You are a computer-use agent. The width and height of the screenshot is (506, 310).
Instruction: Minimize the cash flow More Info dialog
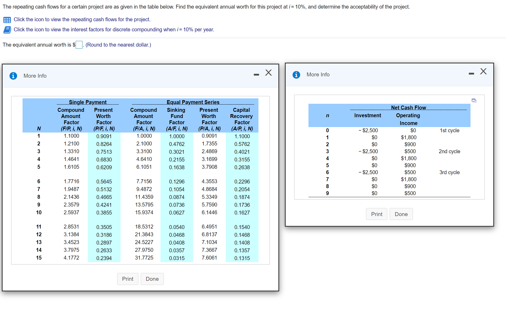coord(471,74)
